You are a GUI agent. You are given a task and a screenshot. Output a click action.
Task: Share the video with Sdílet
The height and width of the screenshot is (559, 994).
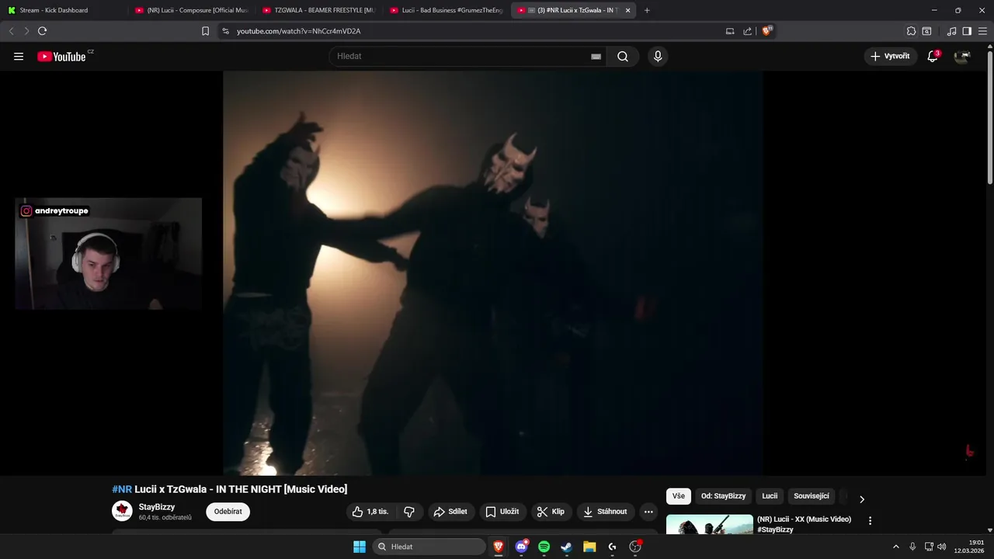450,512
